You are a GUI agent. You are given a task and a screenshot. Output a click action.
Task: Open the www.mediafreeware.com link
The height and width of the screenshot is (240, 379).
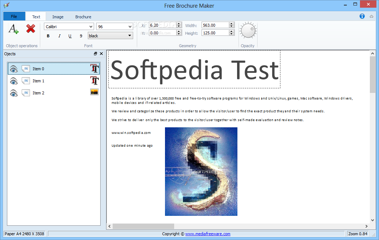208,234
